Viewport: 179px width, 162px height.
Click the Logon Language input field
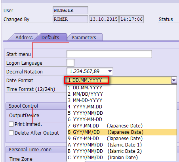[70, 63]
